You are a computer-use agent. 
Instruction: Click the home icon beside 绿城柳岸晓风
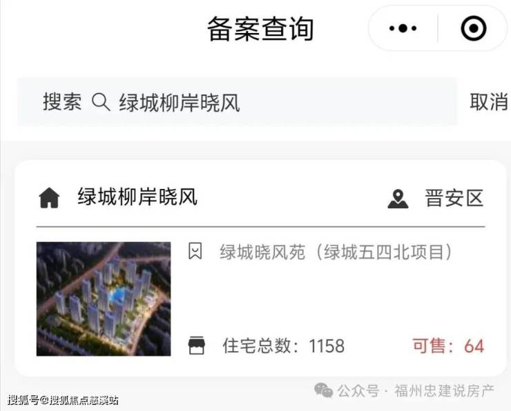tap(49, 197)
